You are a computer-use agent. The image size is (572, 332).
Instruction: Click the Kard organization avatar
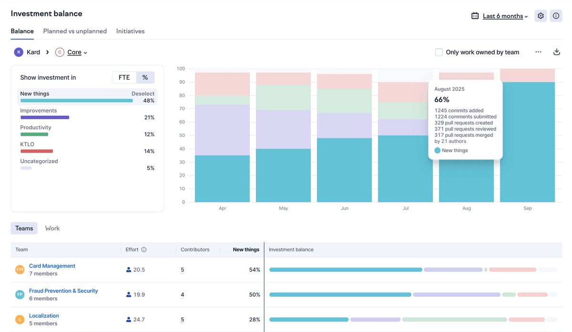click(x=19, y=52)
